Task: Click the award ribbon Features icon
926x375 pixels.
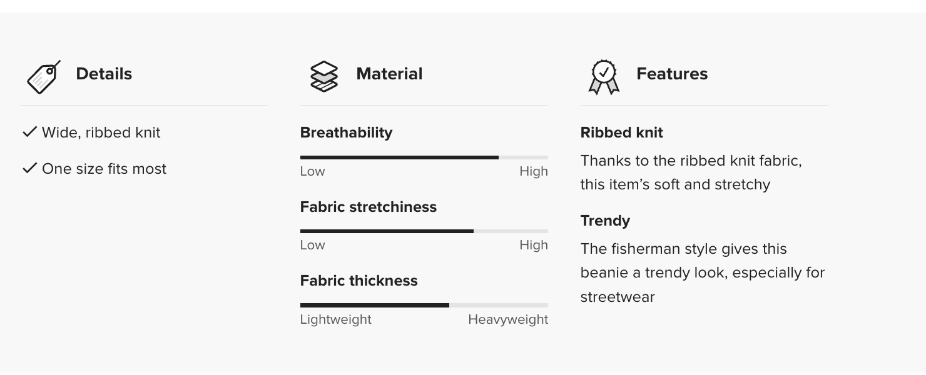Action: 604,77
